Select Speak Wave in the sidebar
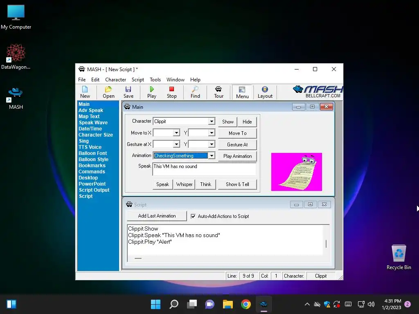 93,123
